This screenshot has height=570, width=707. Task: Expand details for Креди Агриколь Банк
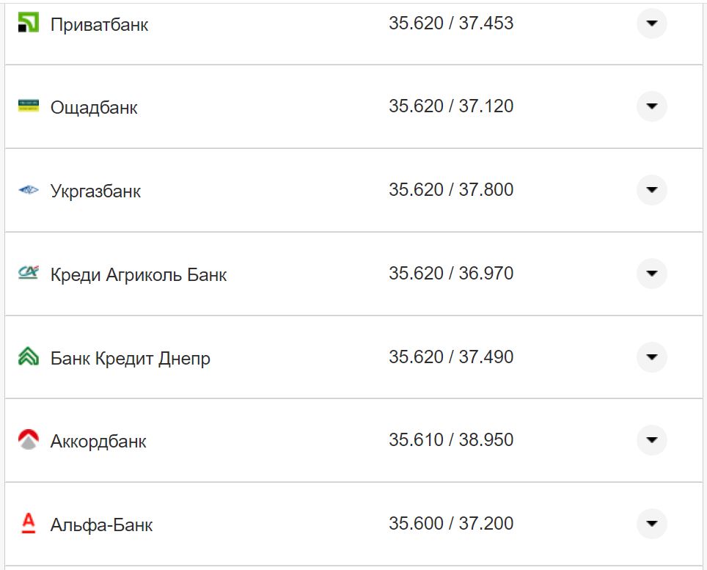(652, 274)
